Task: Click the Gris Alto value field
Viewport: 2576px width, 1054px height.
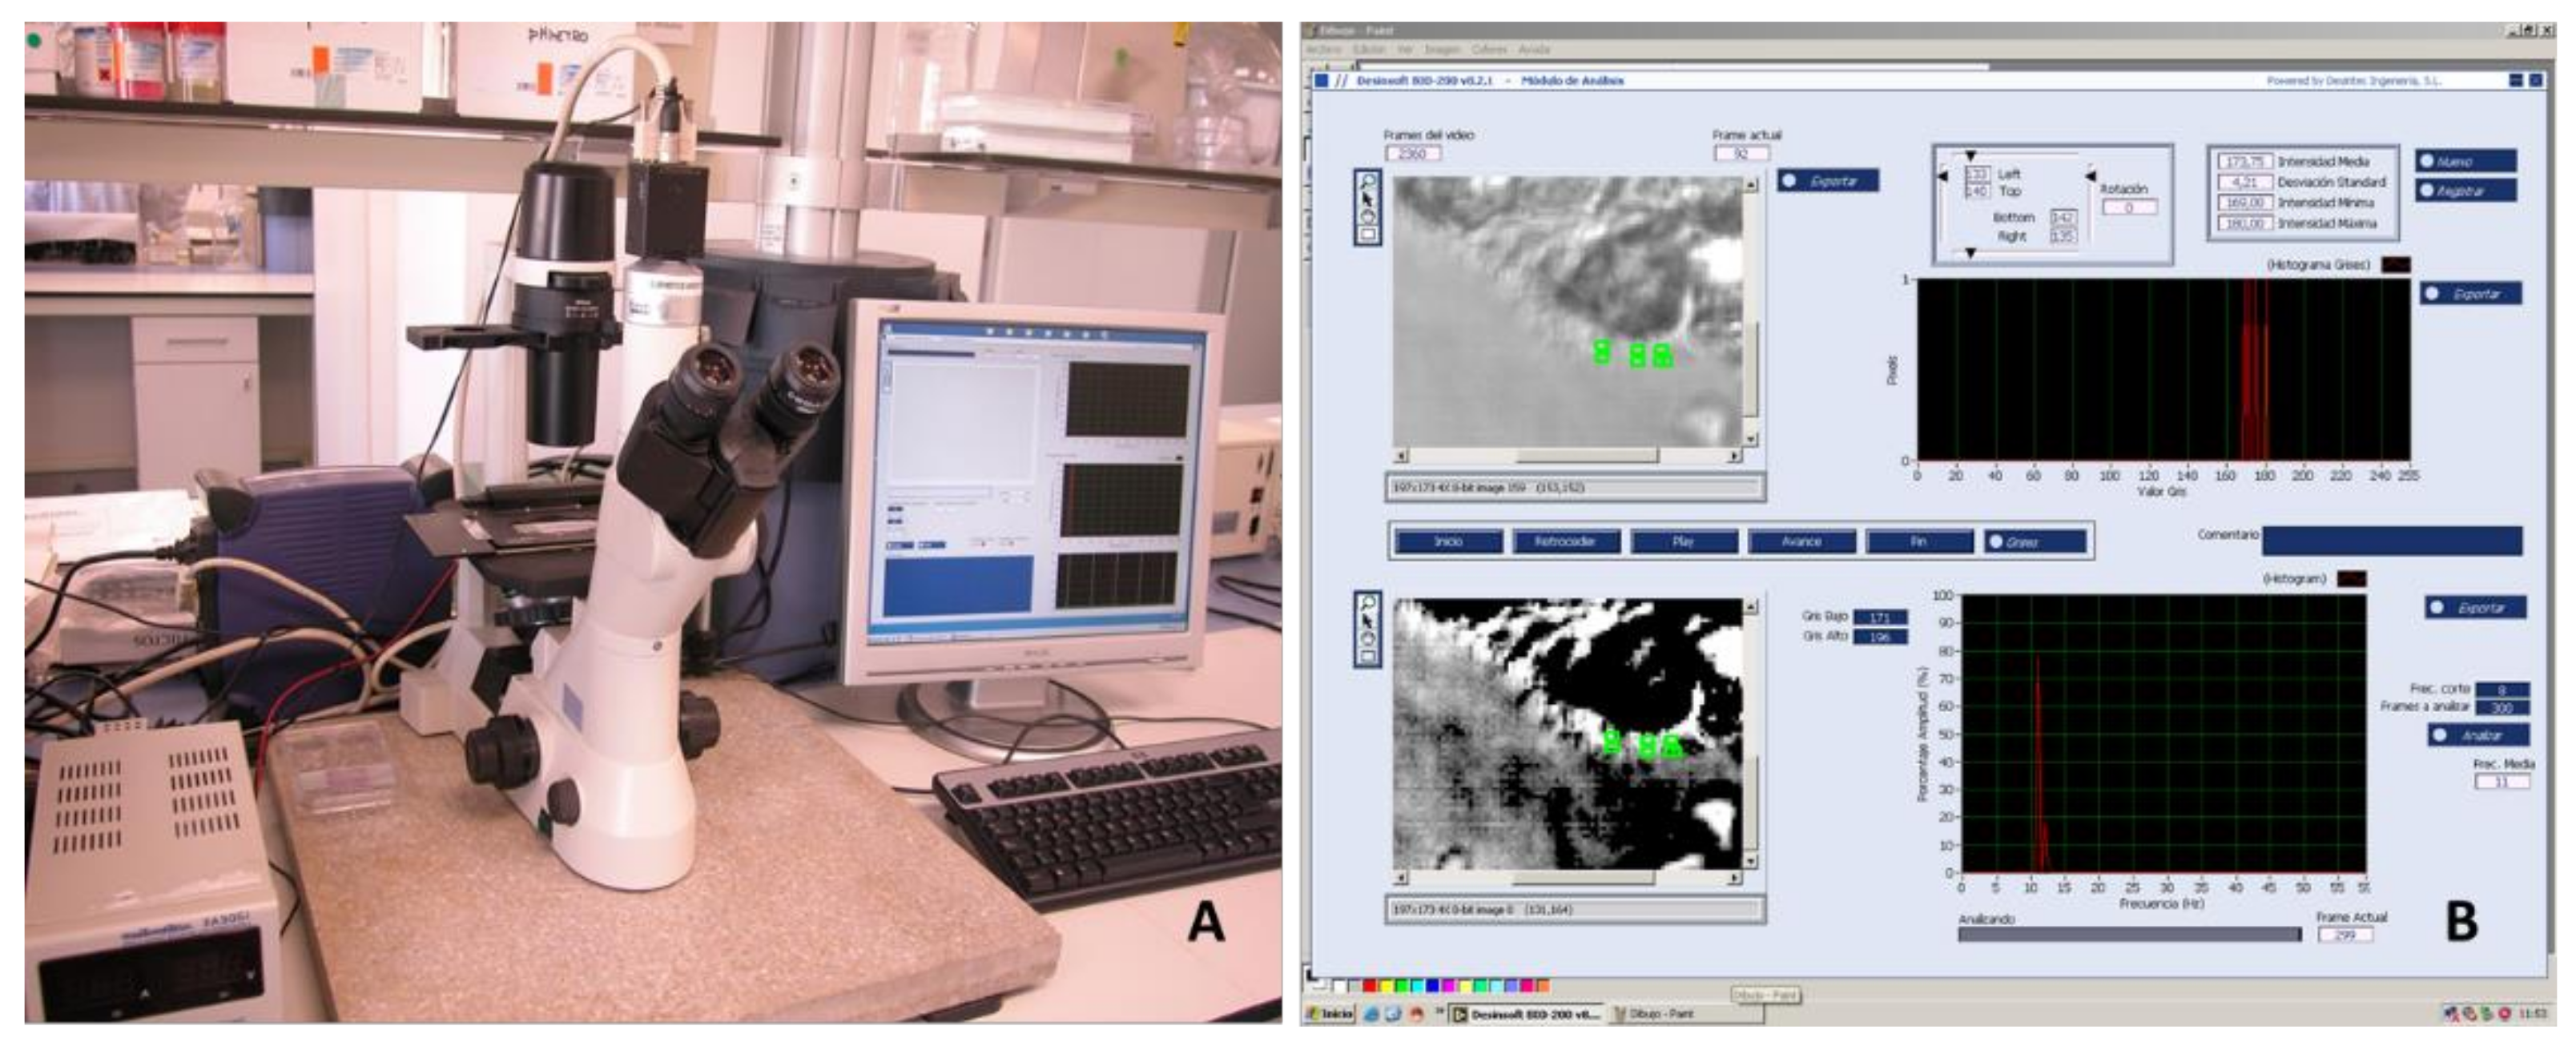Action: pyautogui.click(x=1880, y=637)
